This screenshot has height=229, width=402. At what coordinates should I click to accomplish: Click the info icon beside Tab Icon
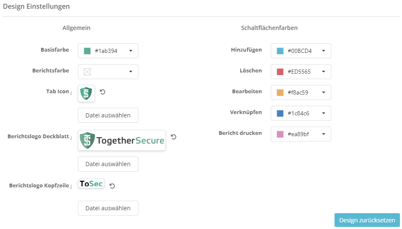coord(71,92)
